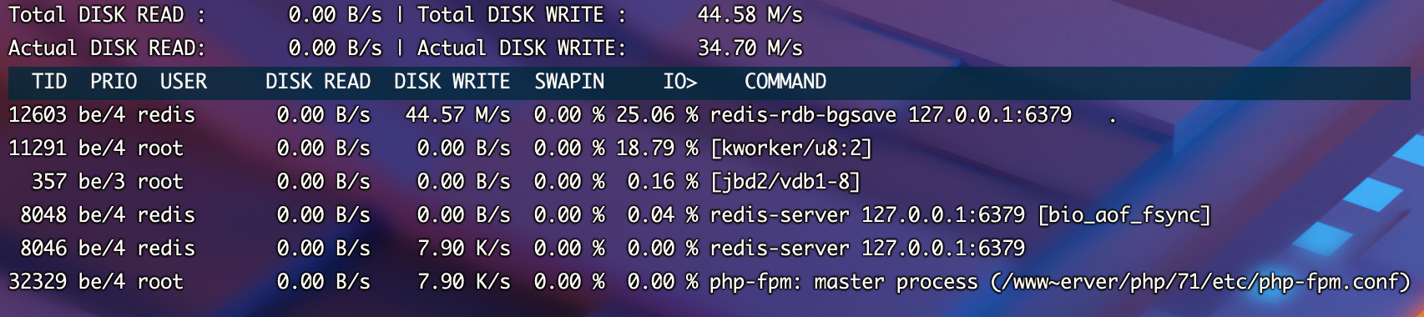Click the [kworker/u8:2] command
The width and height of the screenshot is (1424, 317).
(x=791, y=148)
